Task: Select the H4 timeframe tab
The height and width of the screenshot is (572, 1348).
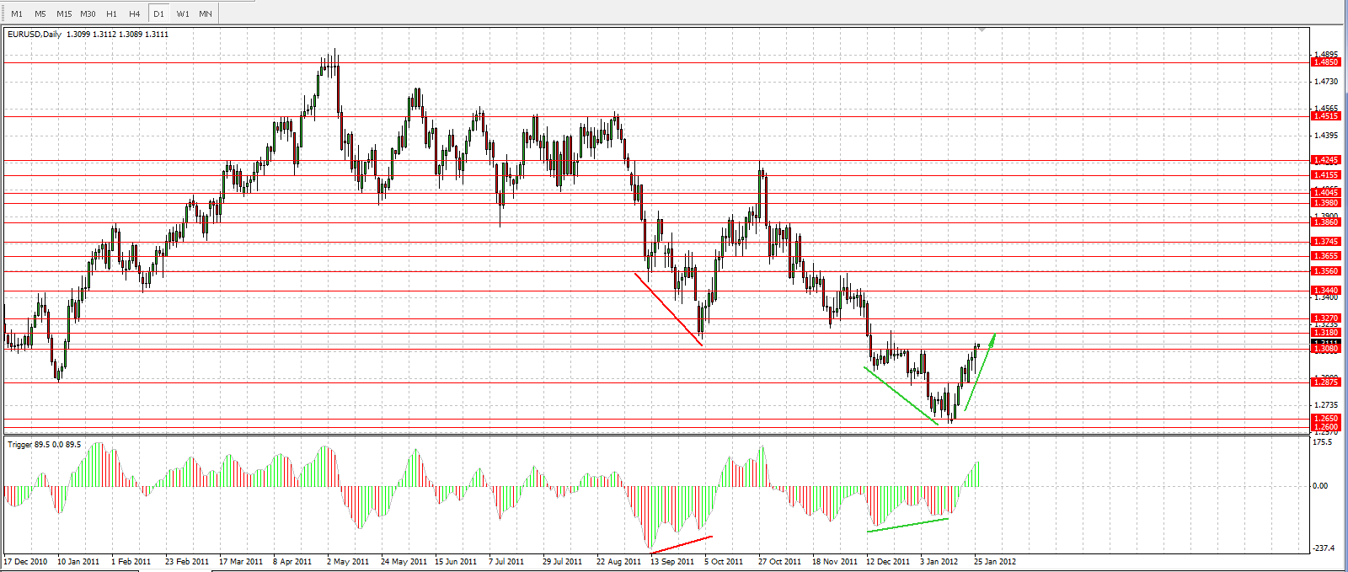Action: click(135, 13)
